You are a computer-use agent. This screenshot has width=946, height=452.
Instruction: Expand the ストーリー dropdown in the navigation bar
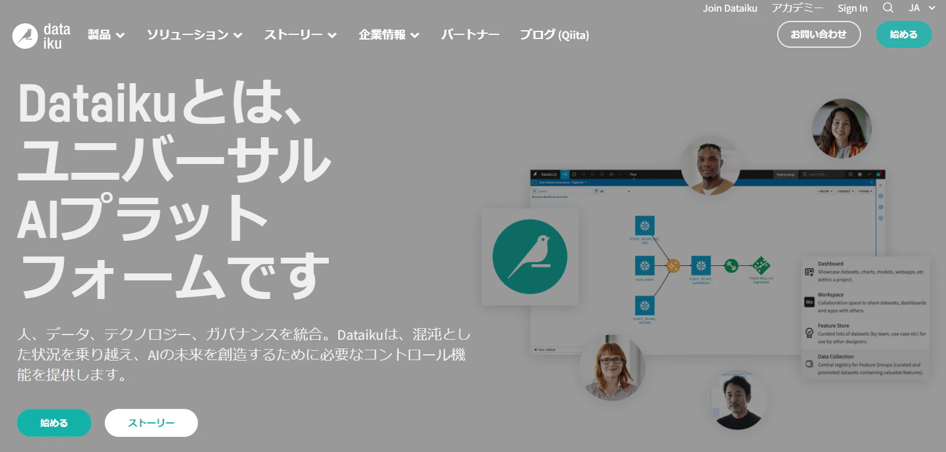click(300, 35)
